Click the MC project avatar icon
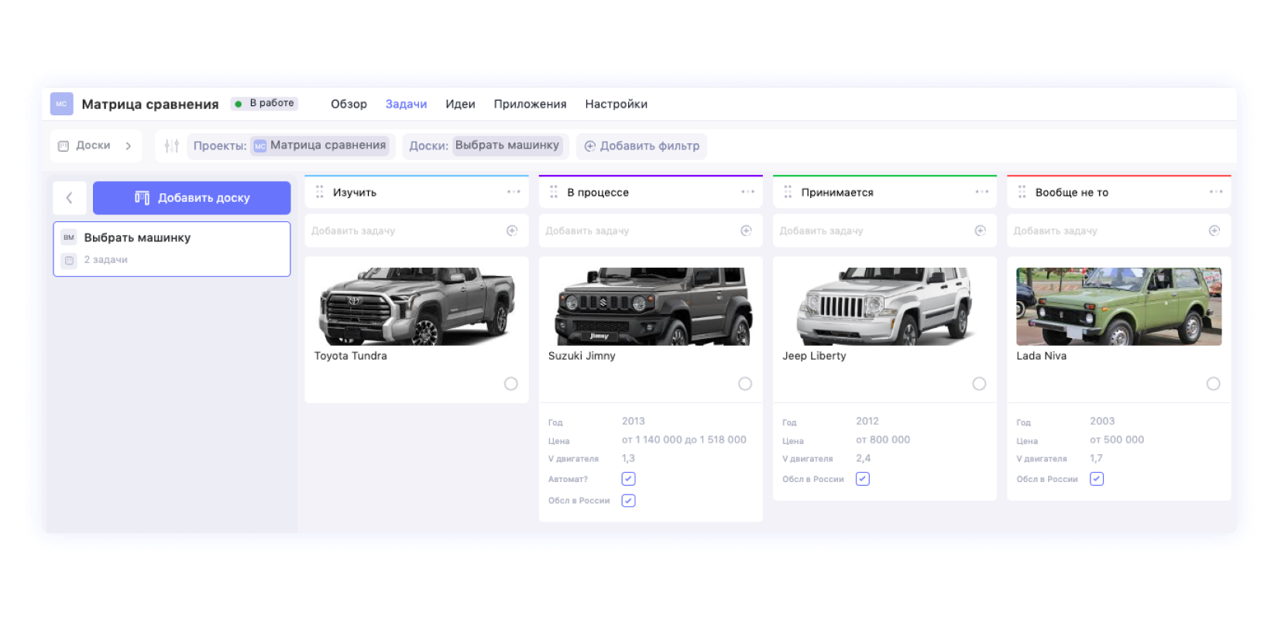This screenshot has width=1278, height=619. pos(61,104)
